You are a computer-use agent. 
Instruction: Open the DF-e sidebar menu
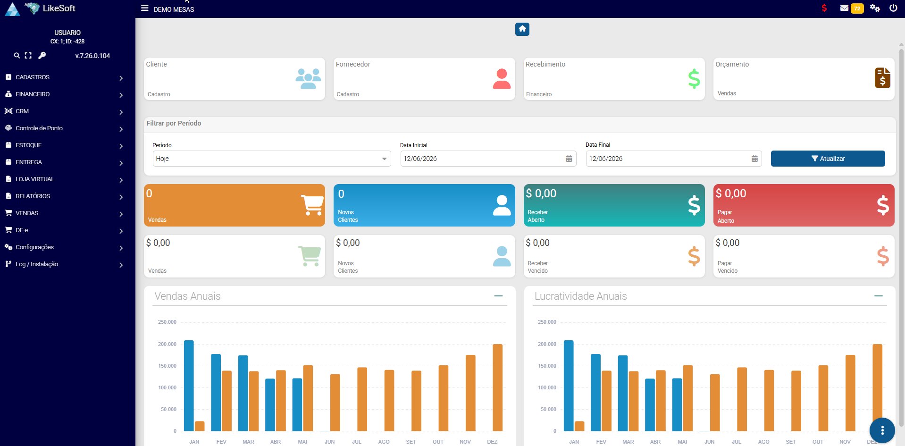point(67,230)
